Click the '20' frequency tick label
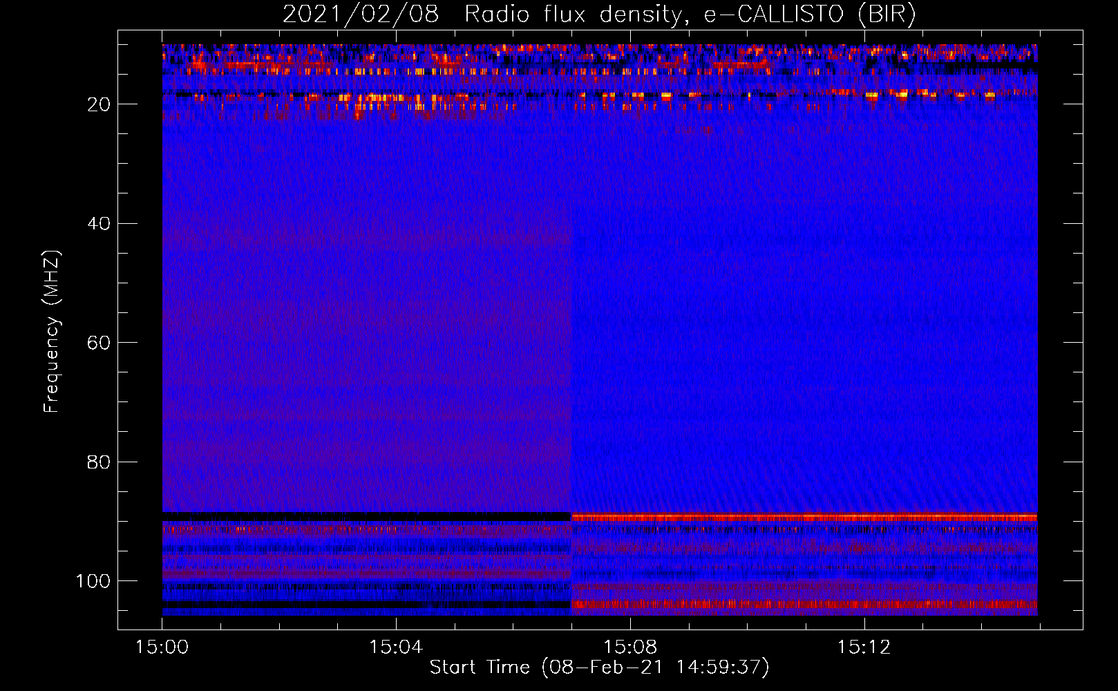The width and height of the screenshot is (1118, 691). pyautogui.click(x=99, y=104)
